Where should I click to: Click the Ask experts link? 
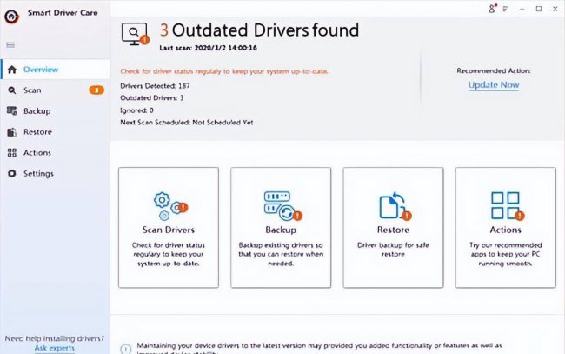pos(55,348)
